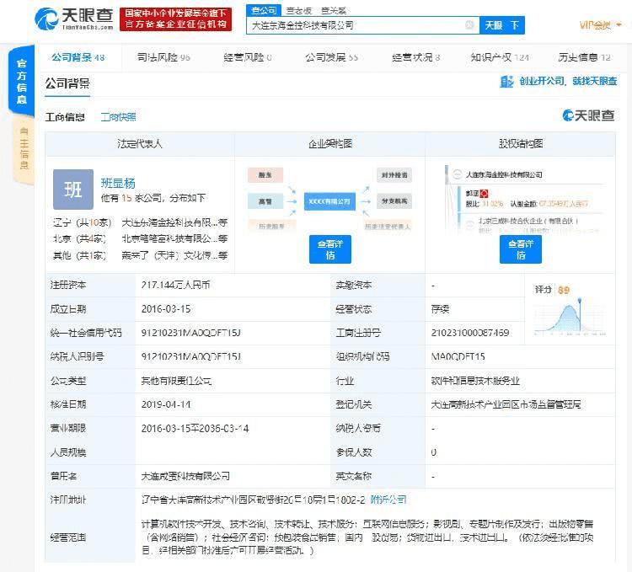Open the 天津 文化传...等 company link
The width and height of the screenshot is (632, 572).
click(174, 255)
